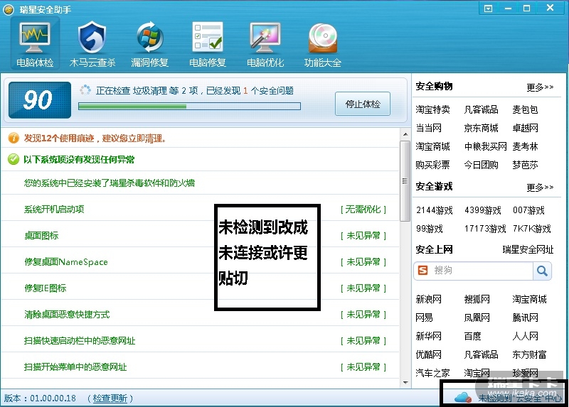Open the 新浪网 link

pos(429,299)
